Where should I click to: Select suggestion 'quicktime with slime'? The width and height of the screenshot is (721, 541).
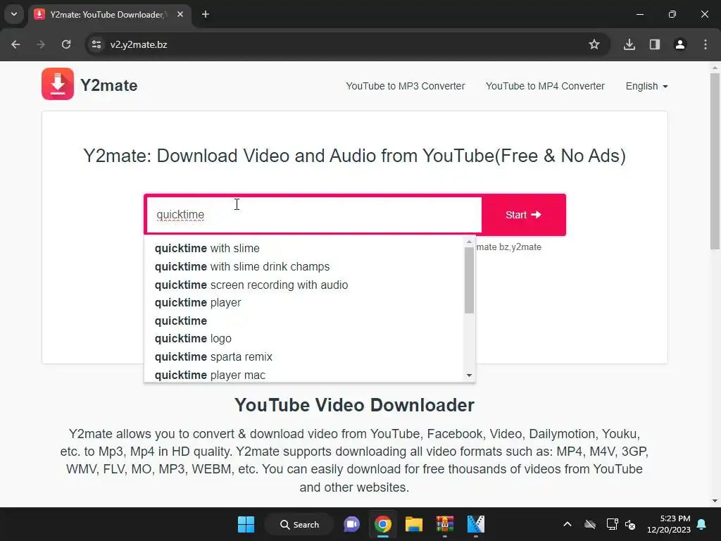click(x=304, y=249)
